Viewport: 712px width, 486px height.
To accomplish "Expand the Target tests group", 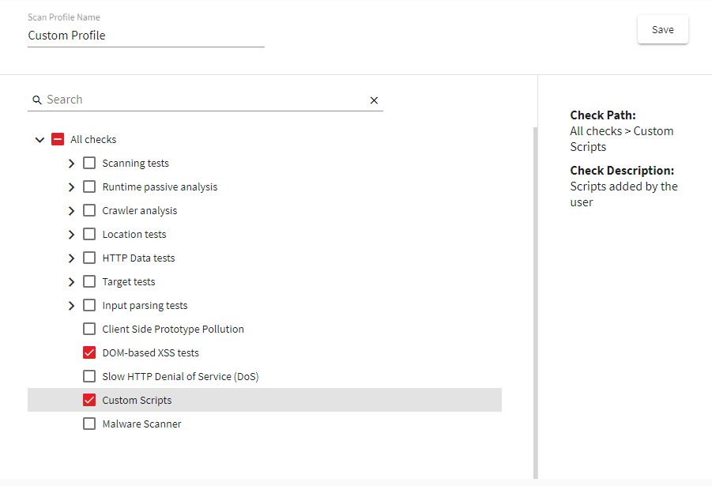I will click(x=72, y=282).
